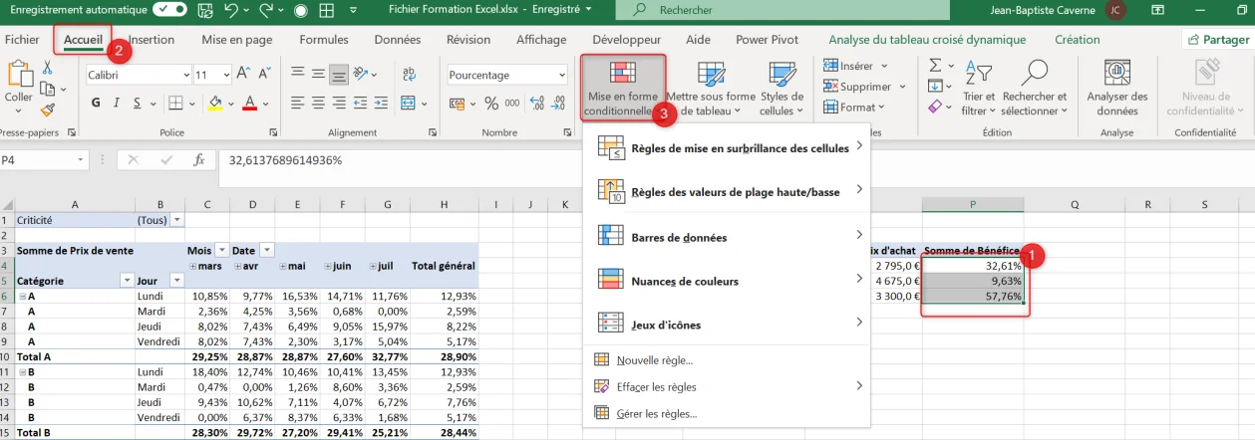
Task: Open Analyser des données
Action: (x=1116, y=88)
